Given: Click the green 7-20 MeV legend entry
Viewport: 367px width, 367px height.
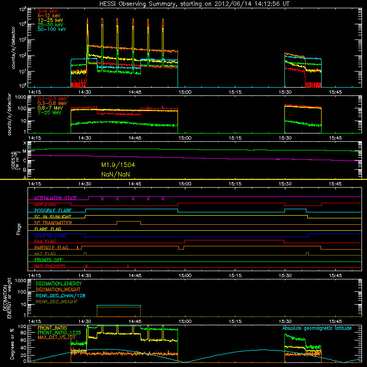Looking at the screenshot, I should pyautogui.click(x=50, y=112).
